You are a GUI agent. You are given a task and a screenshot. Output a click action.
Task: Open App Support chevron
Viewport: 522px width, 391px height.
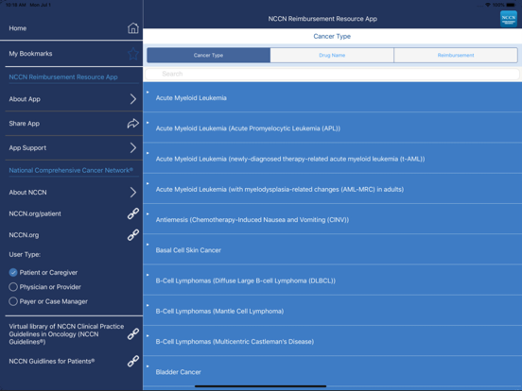(x=133, y=148)
